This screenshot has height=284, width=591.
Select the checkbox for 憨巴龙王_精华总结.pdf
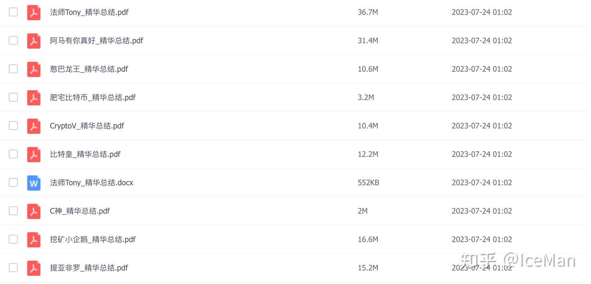click(14, 69)
